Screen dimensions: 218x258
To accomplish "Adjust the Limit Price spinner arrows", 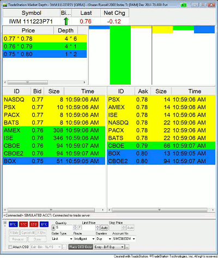I will pos(98,227).
